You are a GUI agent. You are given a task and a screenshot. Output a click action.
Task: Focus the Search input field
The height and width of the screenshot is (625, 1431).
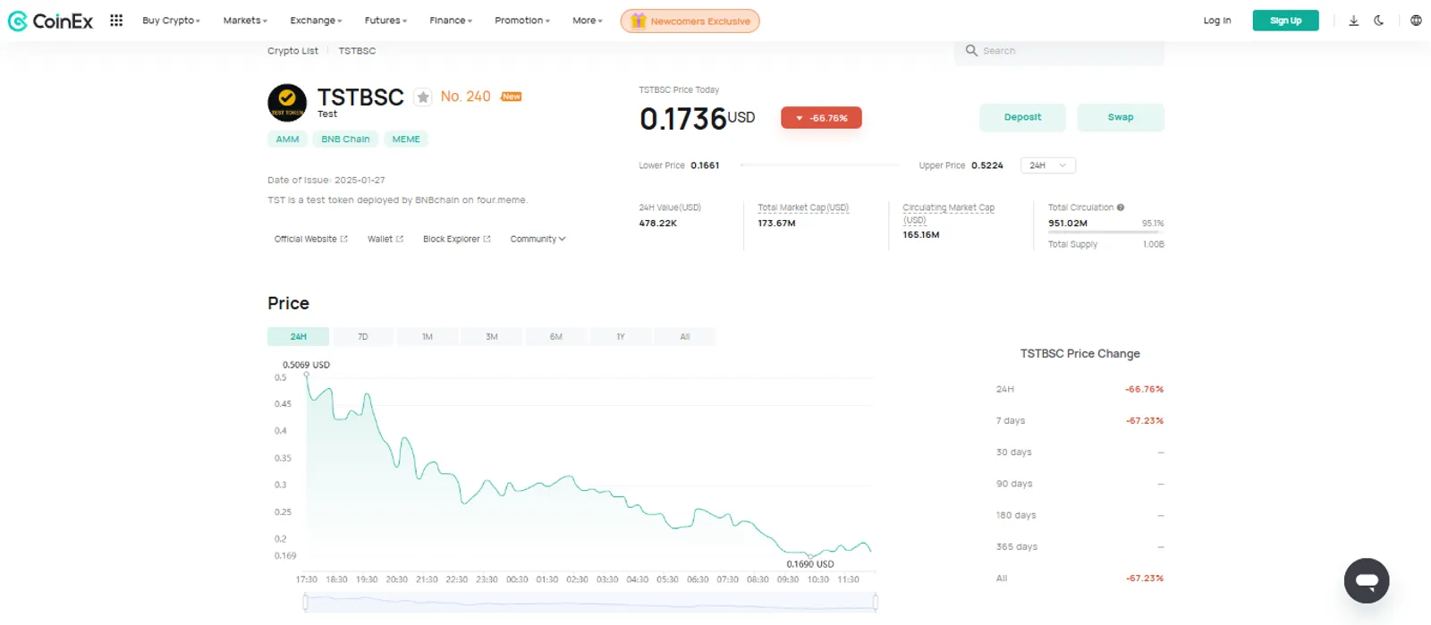click(1059, 51)
